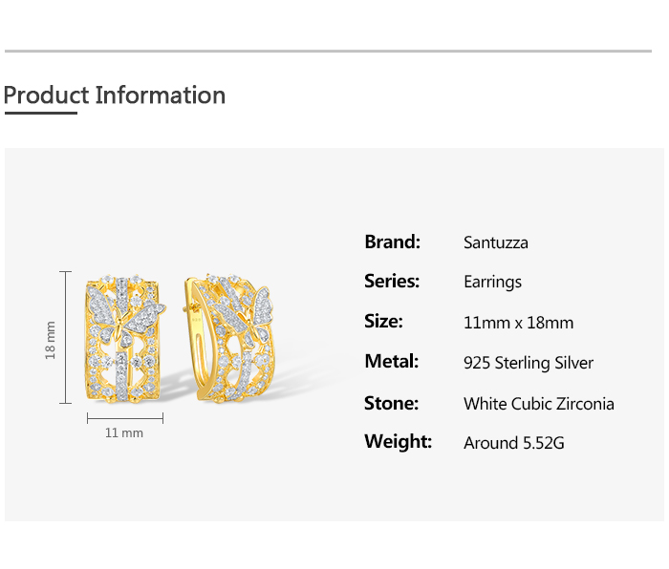Click the 11 mm width label
669x569 pixels.
[124, 432]
